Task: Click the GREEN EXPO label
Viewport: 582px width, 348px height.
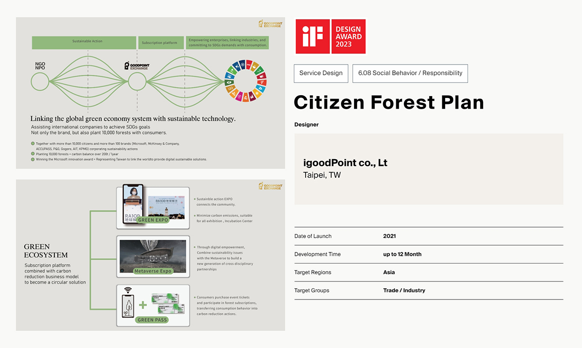Action: coord(153,220)
